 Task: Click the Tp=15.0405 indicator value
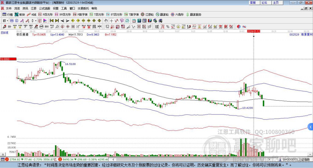pyautogui.click(x=39, y=35)
